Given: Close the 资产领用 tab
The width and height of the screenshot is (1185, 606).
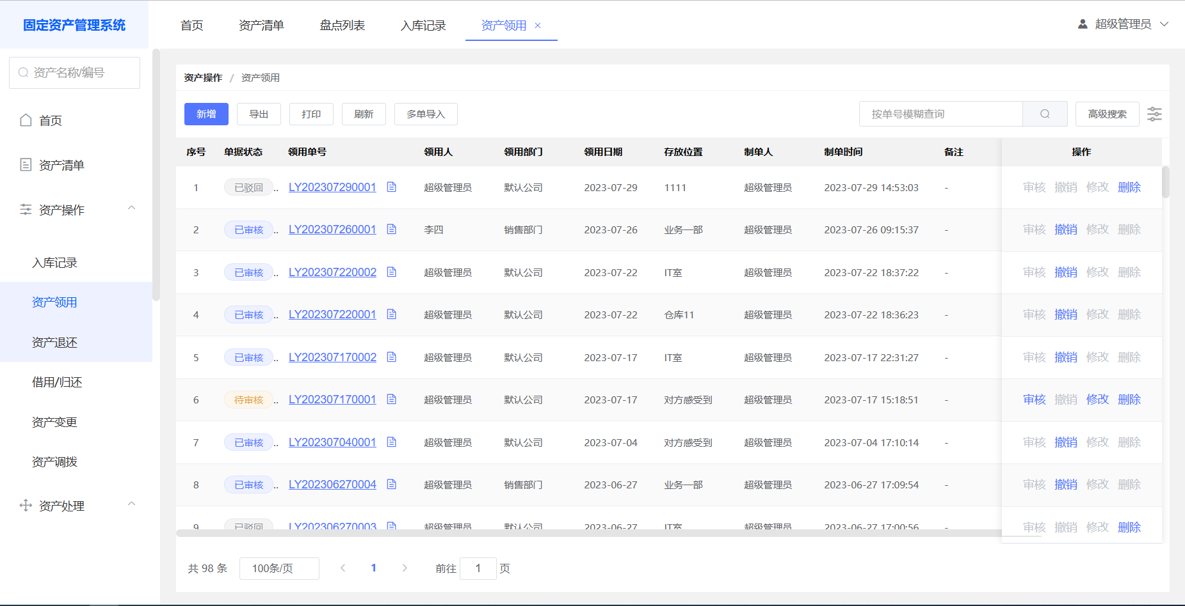Looking at the screenshot, I should pos(538,26).
